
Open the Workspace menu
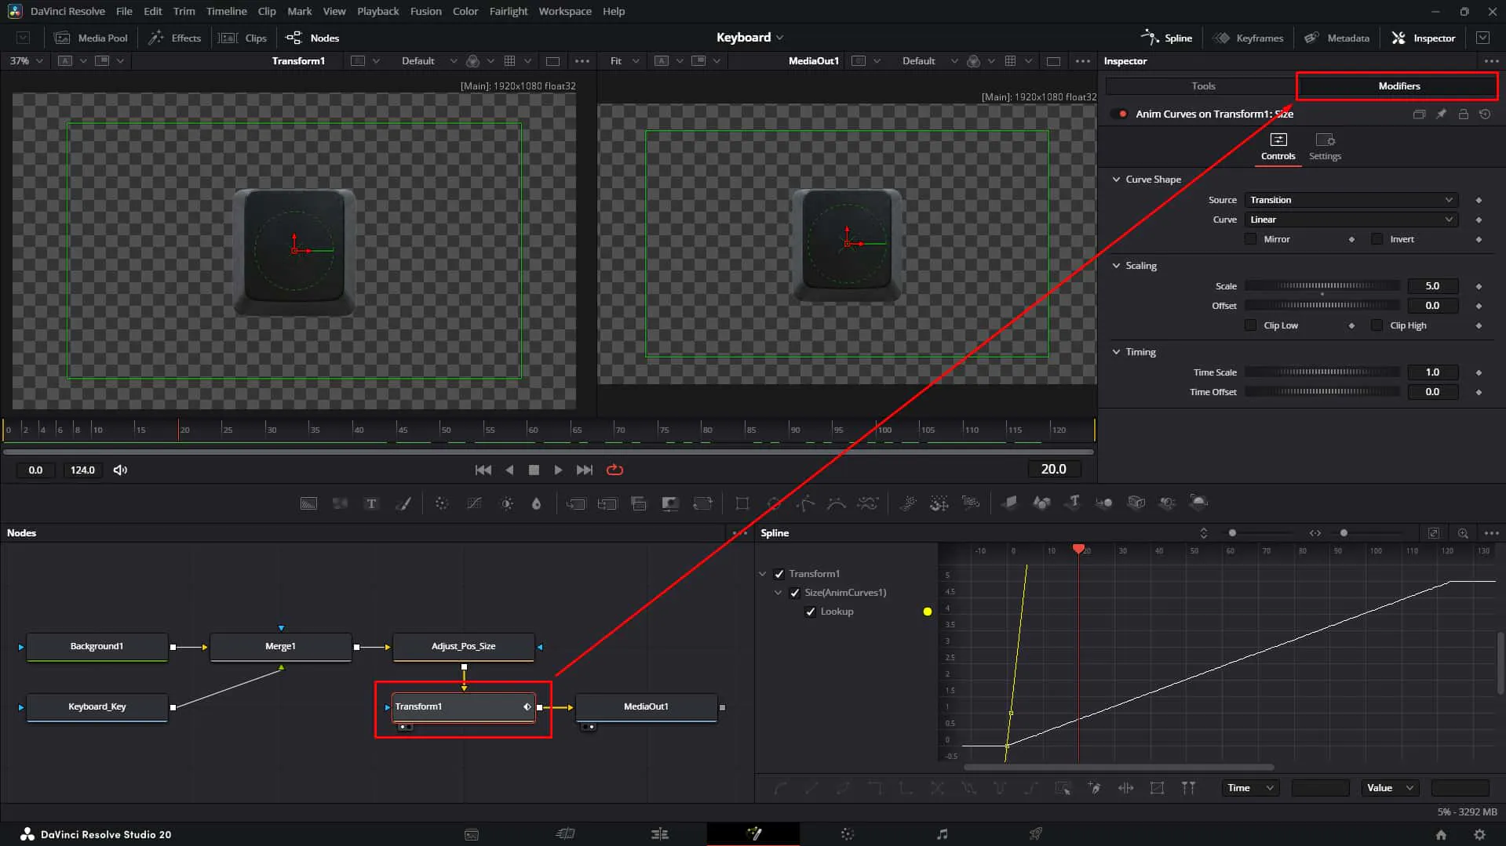564,11
